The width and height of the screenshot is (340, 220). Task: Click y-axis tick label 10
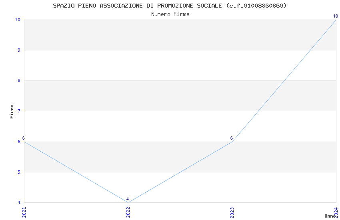(x=18, y=20)
